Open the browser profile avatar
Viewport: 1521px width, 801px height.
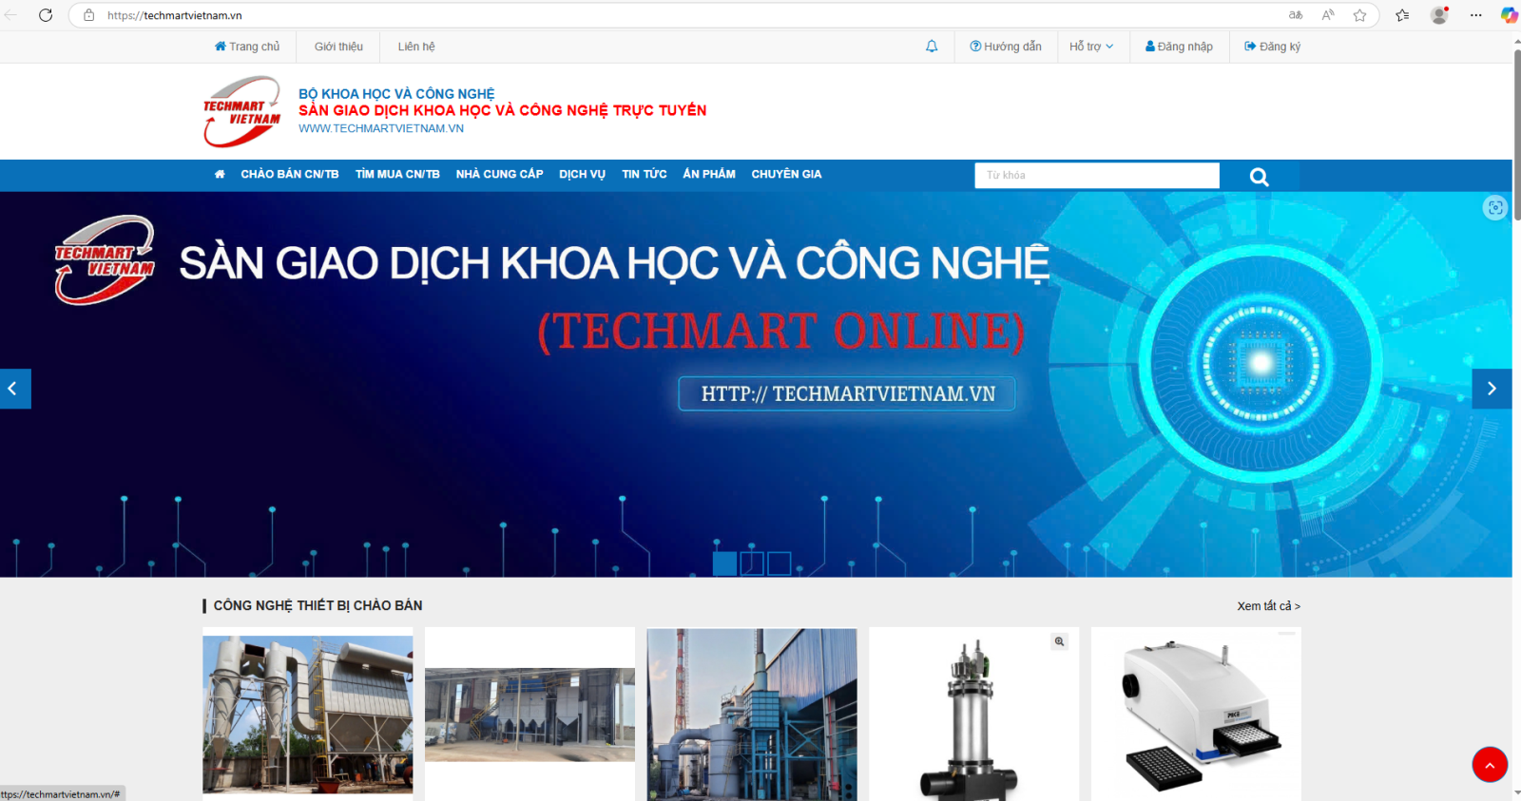pos(1439,15)
